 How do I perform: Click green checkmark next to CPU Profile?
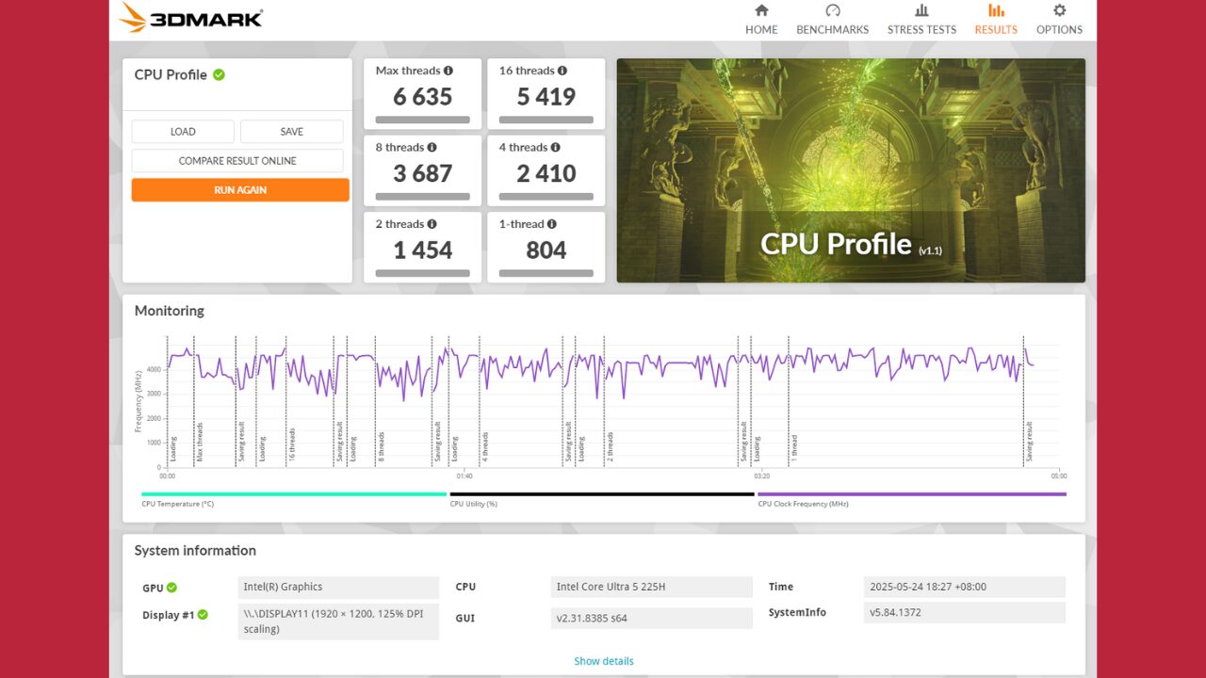click(x=219, y=74)
